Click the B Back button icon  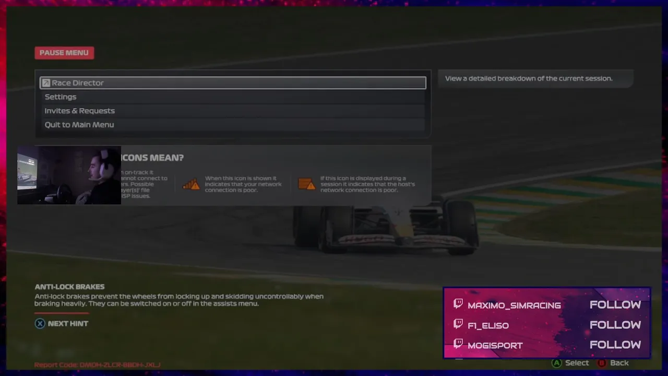click(x=602, y=363)
